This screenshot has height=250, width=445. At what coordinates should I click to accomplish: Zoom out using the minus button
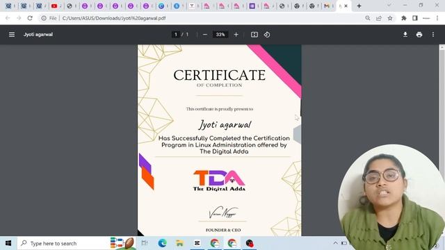coord(205,35)
